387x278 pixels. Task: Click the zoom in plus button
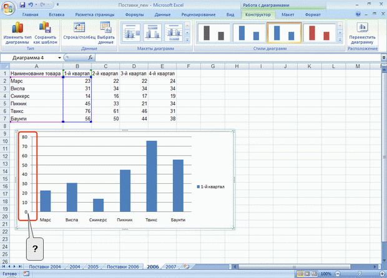(382, 274)
